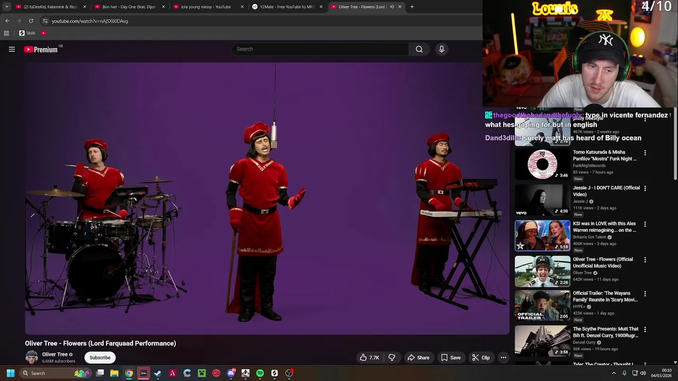This screenshot has height=381, width=678.
Task: Open options menu for Flowers Unofficial video
Action: coord(645,260)
